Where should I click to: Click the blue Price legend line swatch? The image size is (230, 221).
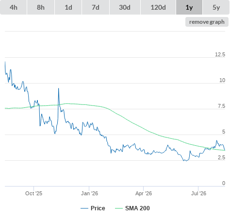coord(84,208)
